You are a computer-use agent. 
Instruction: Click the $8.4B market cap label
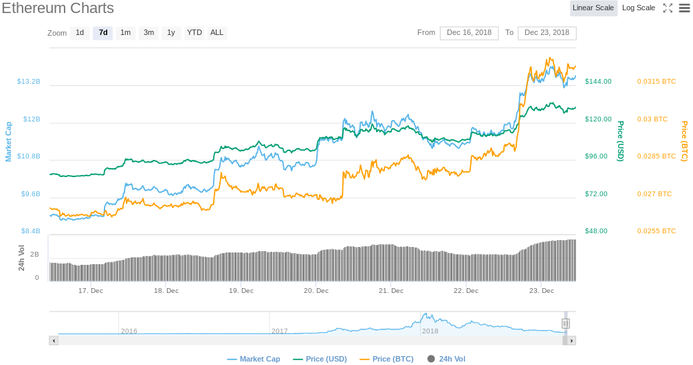pos(30,231)
